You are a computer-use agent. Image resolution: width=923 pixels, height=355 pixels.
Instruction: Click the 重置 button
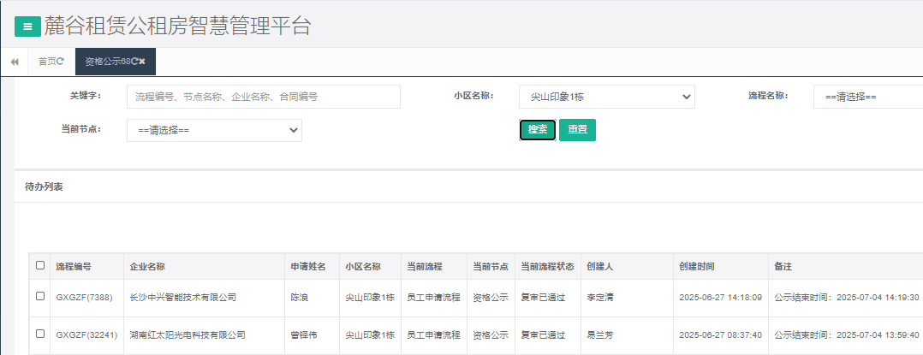[x=577, y=130]
